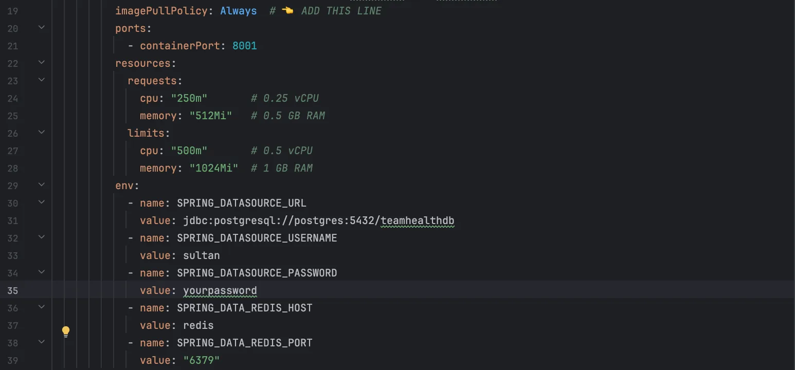Click the 1 GB RAM comment

(282, 168)
